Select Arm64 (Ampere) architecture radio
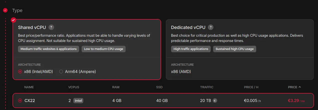This screenshot has height=110, width=318. pos(61,71)
